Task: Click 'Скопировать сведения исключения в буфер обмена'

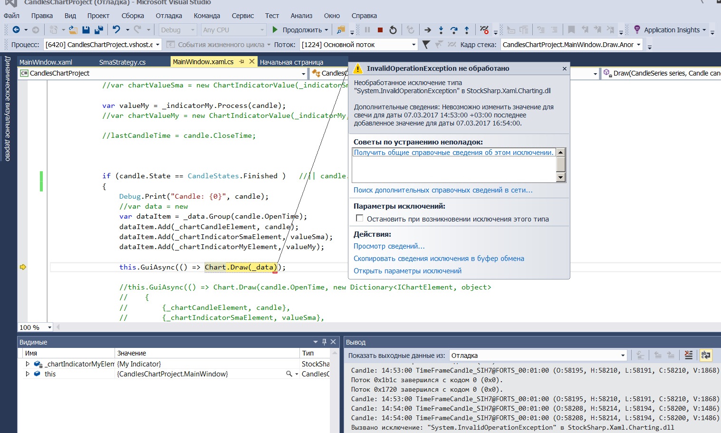Action: [439, 259]
